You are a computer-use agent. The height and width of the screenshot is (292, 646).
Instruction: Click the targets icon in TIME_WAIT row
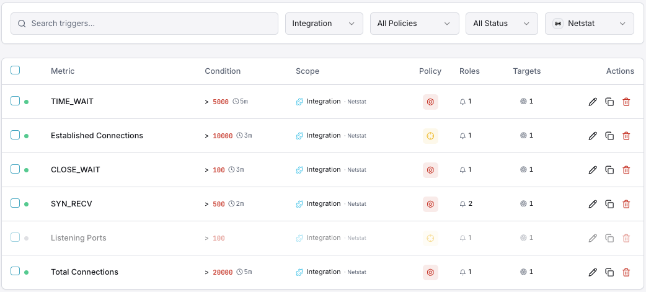523,101
